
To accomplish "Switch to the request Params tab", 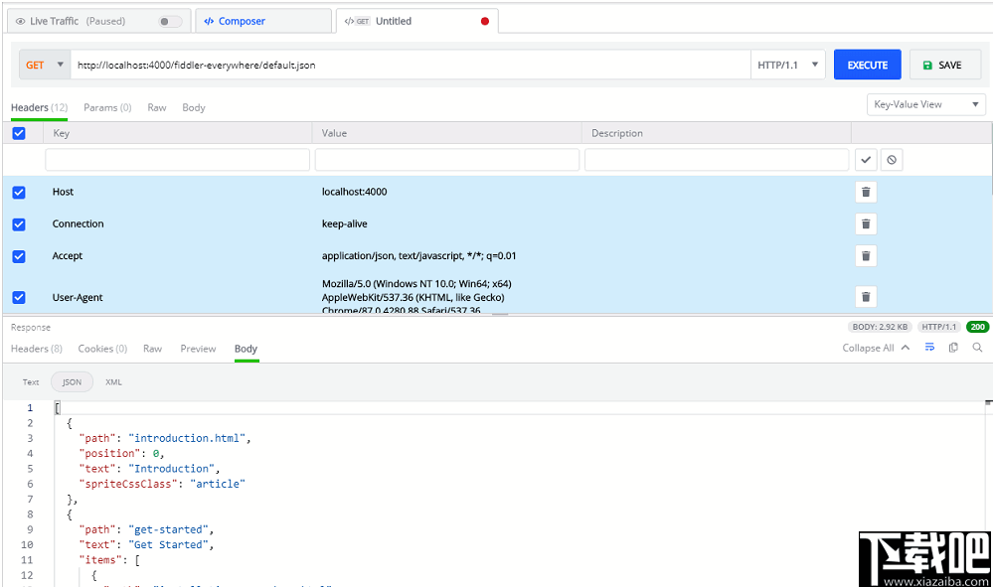I will tap(107, 107).
